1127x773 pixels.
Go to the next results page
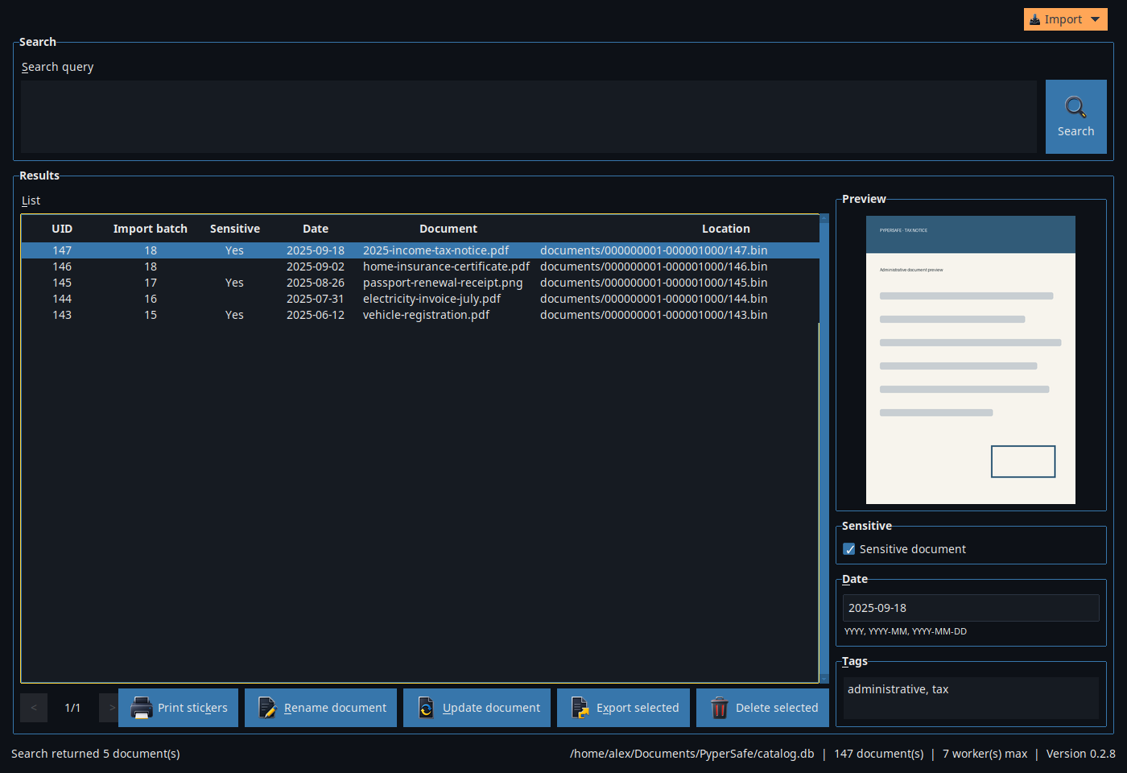pyautogui.click(x=109, y=708)
